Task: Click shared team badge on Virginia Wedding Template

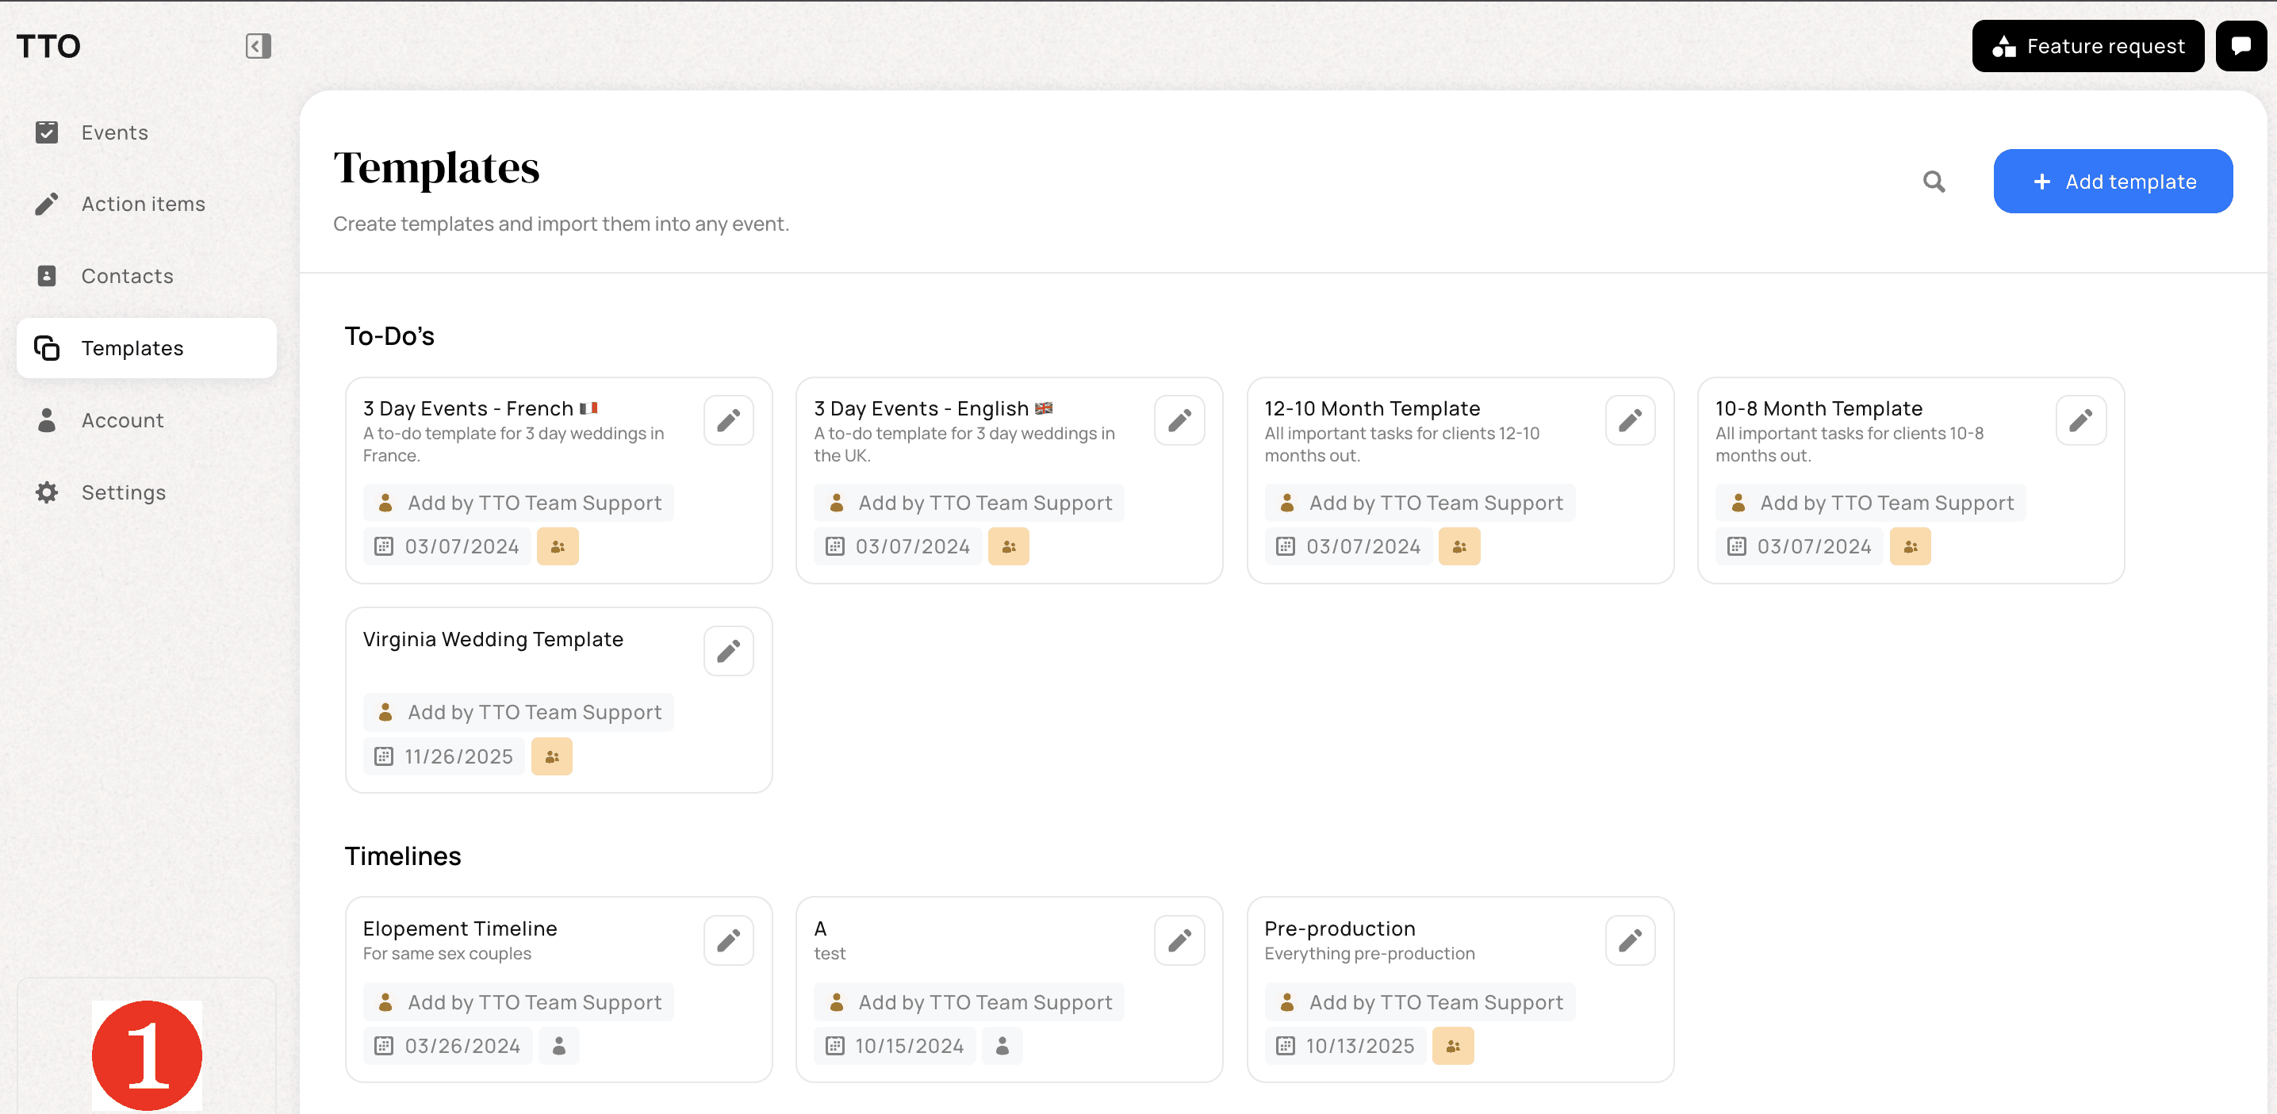Action: tap(551, 756)
